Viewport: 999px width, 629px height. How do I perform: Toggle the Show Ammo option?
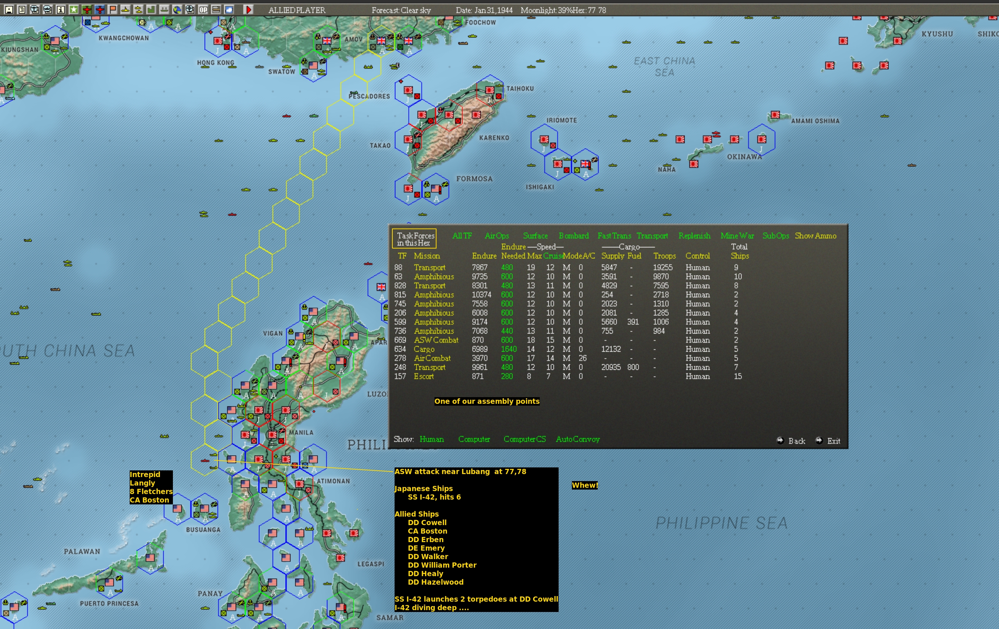[815, 236]
